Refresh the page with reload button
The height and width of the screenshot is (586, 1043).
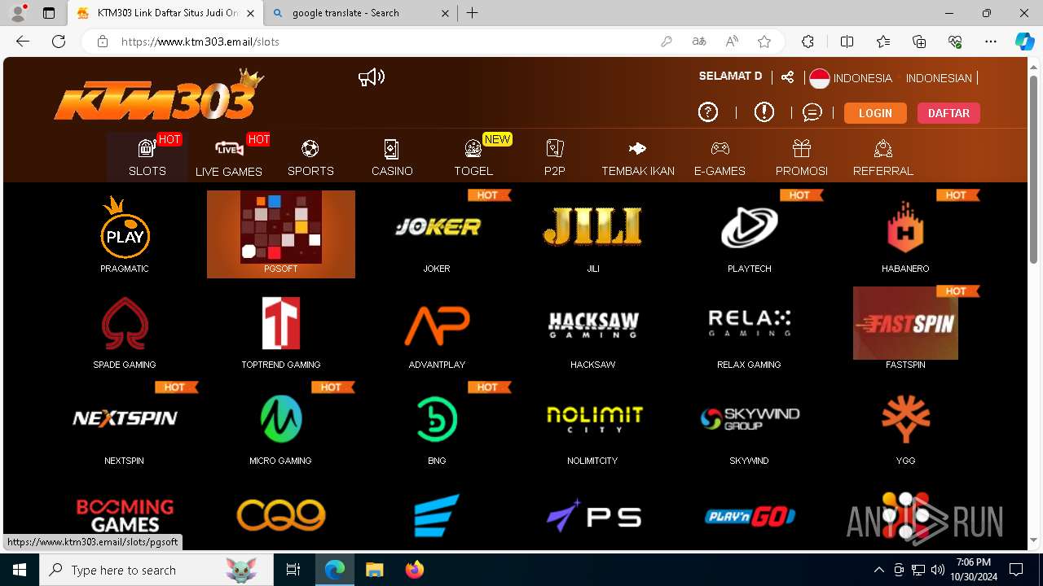pyautogui.click(x=59, y=42)
